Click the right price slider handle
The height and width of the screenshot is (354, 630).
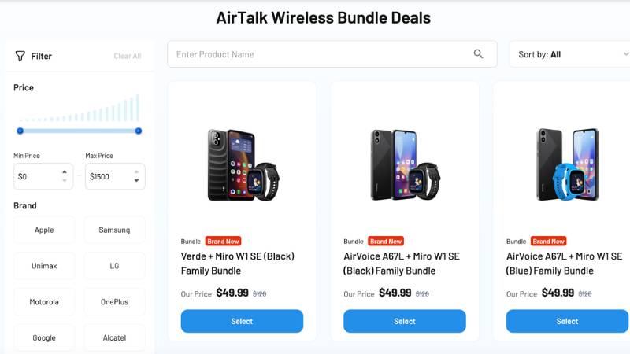[x=139, y=131]
